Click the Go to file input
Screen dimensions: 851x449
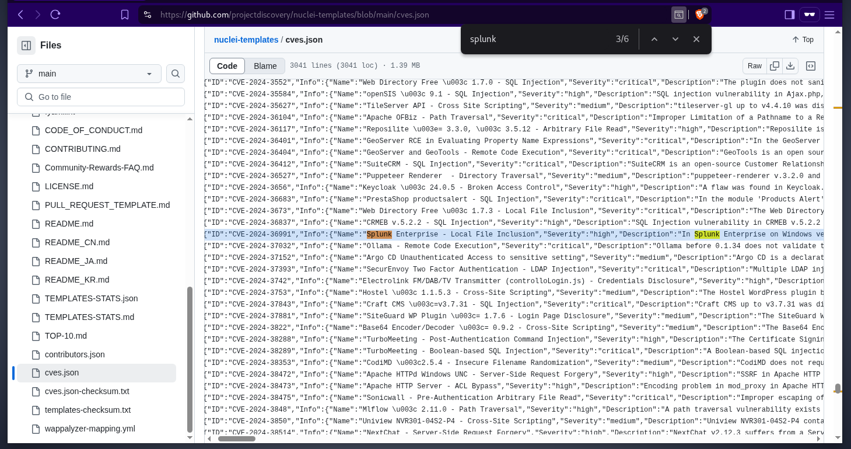pyautogui.click(x=101, y=97)
